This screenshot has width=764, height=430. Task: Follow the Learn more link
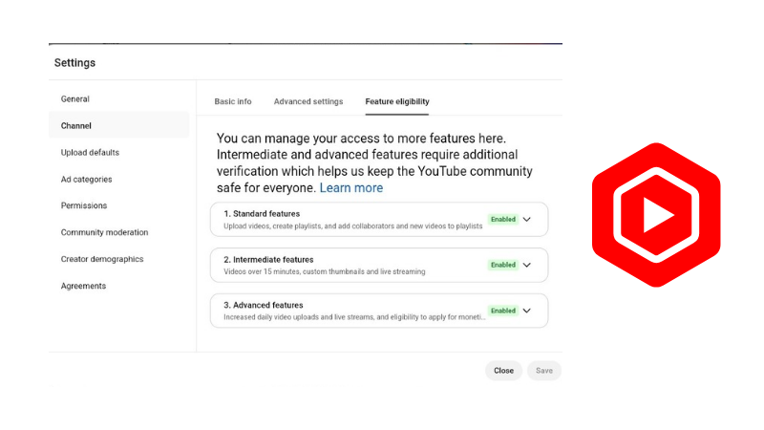(x=351, y=187)
